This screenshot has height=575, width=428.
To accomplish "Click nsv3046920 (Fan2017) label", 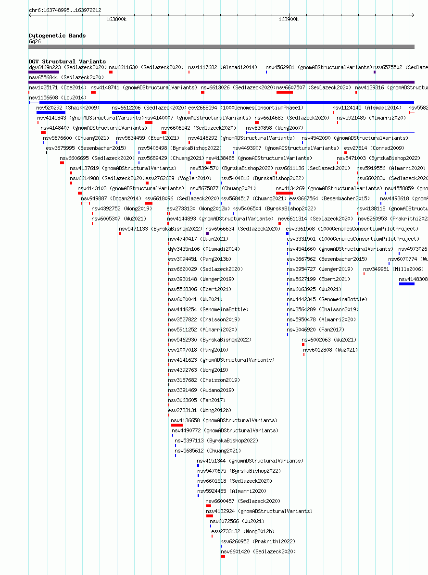I will click(315, 330).
